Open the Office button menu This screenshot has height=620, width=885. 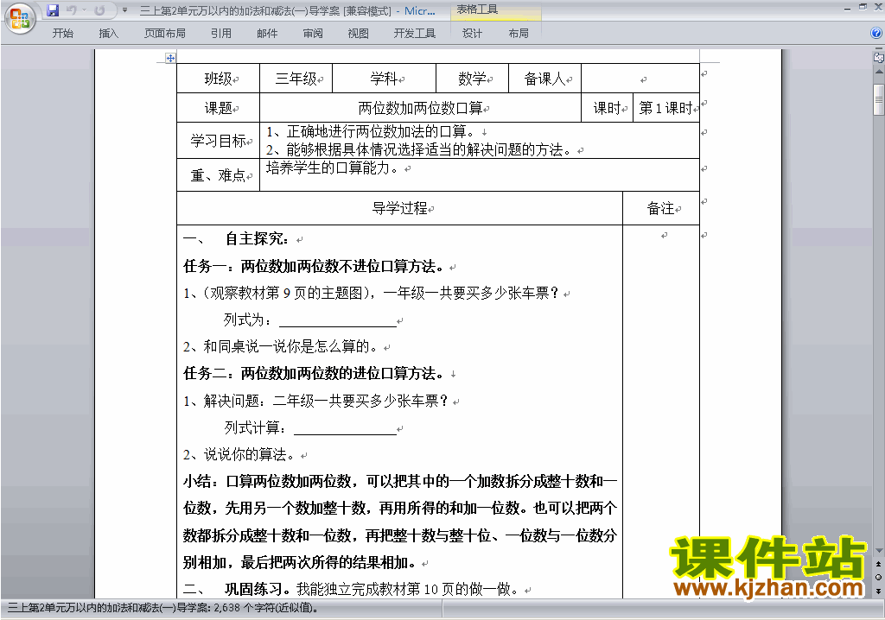(21, 19)
